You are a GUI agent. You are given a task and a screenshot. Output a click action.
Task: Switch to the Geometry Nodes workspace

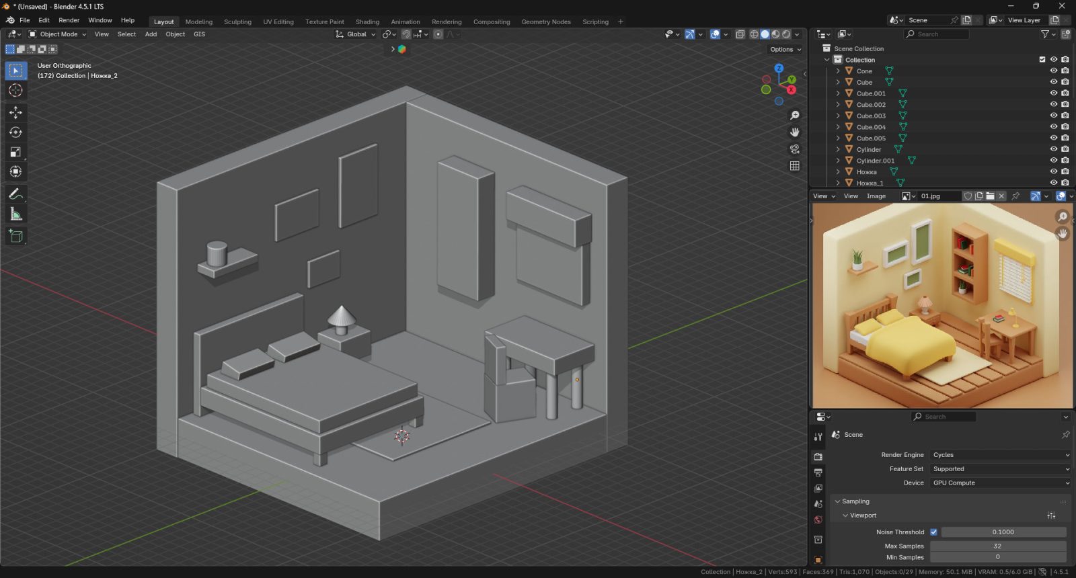click(546, 22)
